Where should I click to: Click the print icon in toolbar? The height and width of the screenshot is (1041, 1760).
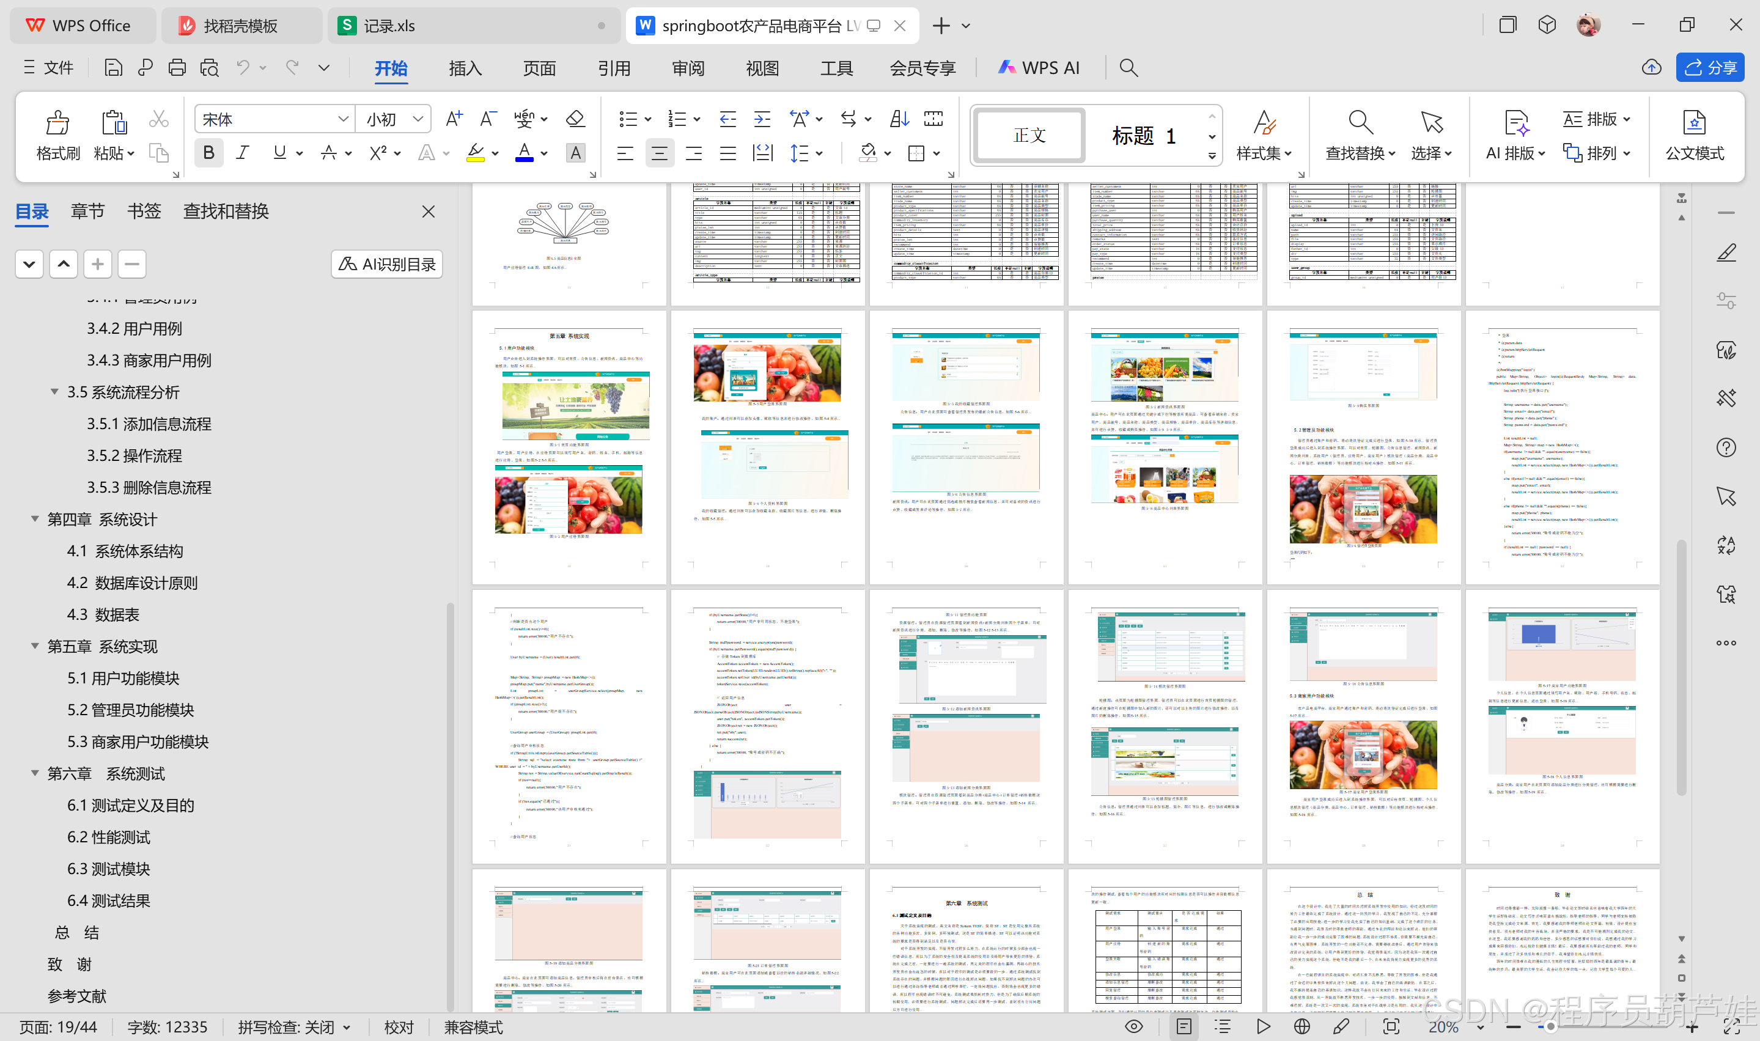(177, 68)
